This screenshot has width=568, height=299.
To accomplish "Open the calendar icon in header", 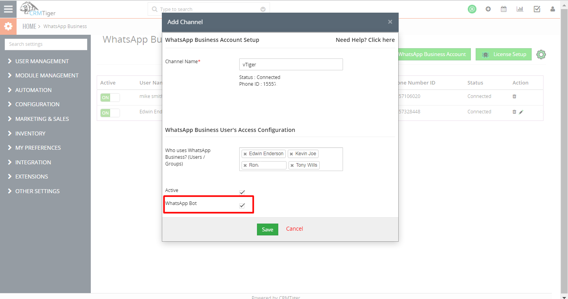I will (x=504, y=9).
